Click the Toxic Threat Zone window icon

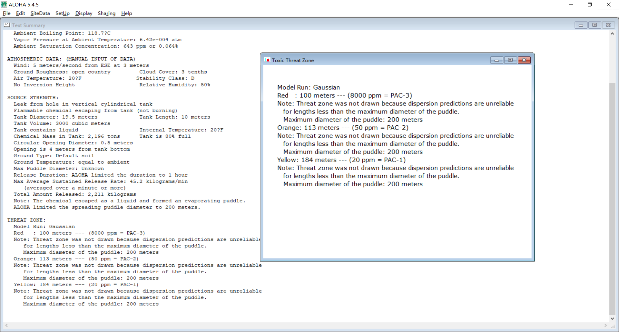(267, 60)
